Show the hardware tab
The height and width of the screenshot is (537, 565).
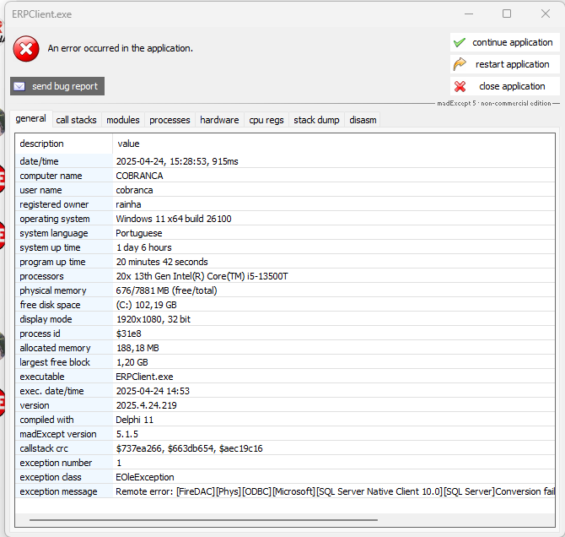(219, 120)
